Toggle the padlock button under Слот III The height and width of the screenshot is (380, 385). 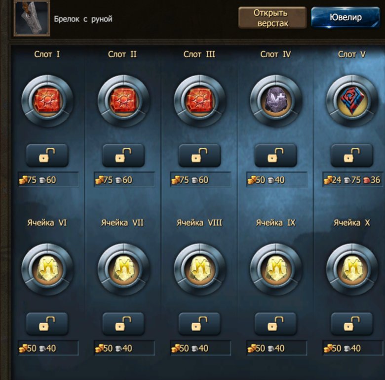(x=199, y=156)
